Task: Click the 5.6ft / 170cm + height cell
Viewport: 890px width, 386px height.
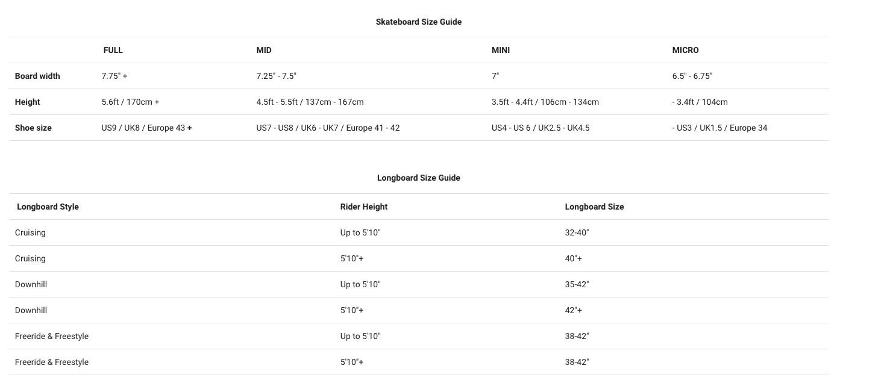Action: click(130, 102)
